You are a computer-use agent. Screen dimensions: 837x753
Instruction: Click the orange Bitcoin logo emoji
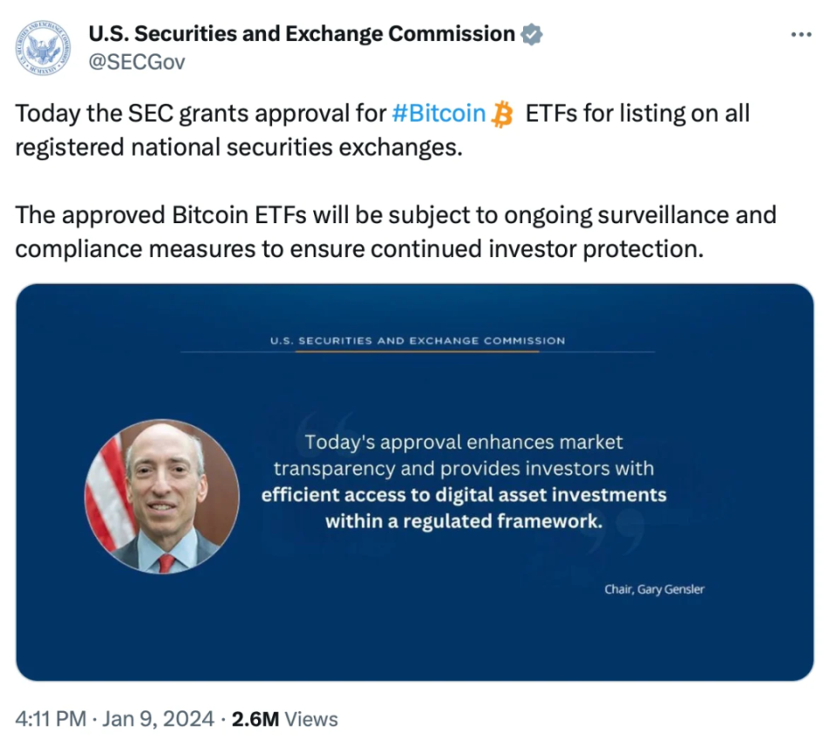point(502,115)
